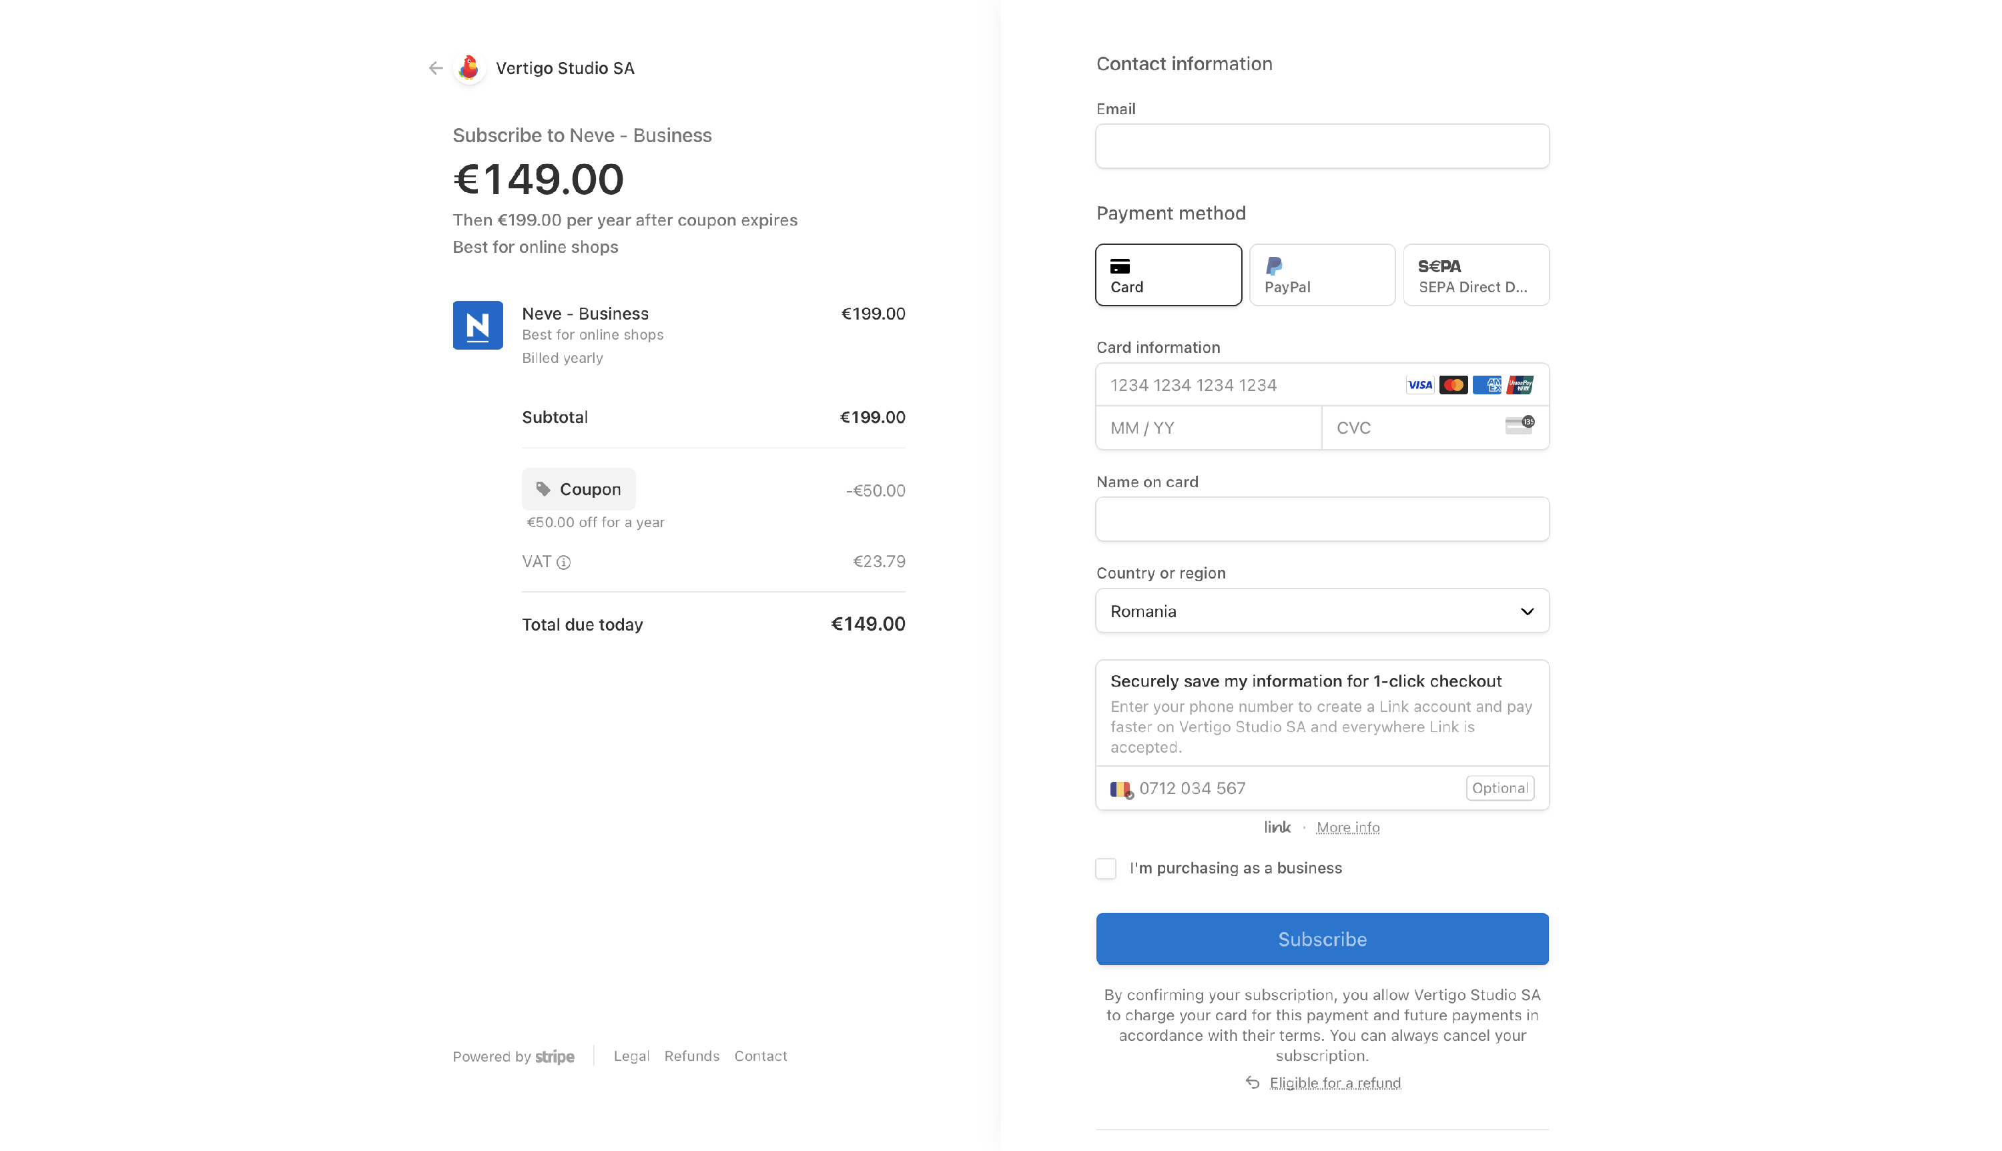This screenshot has height=1151, width=2002.
Task: Click the back arrow beside Vertigo Studio SA
Action: 436,68
